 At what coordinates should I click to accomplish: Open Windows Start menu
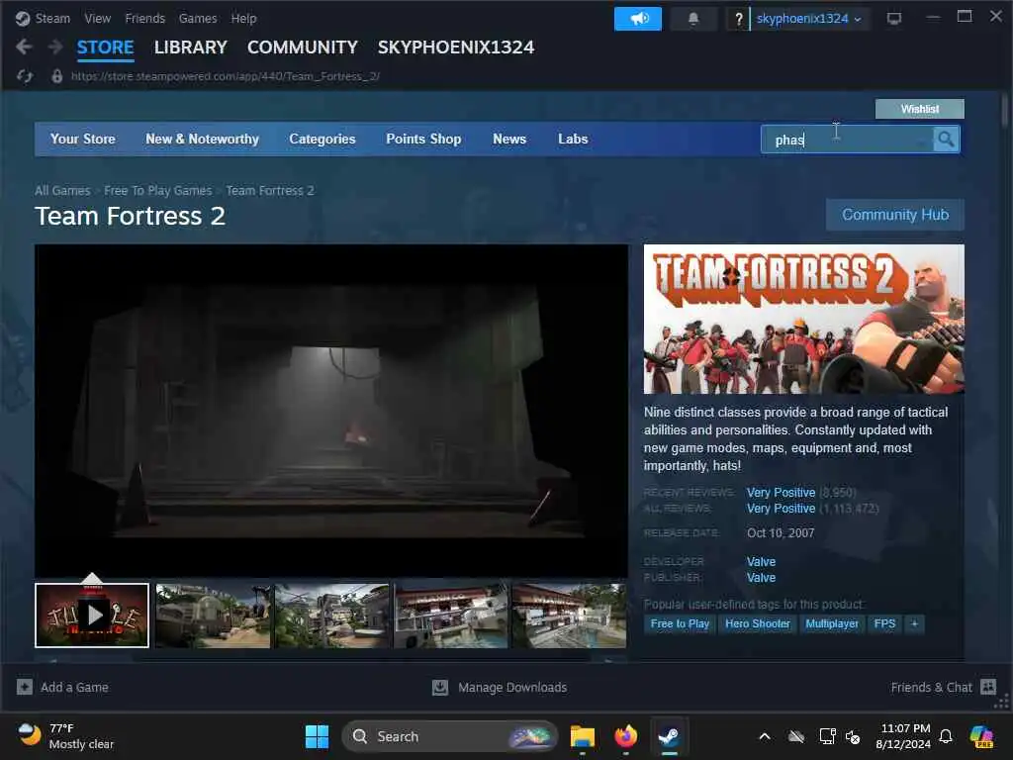[x=317, y=736]
